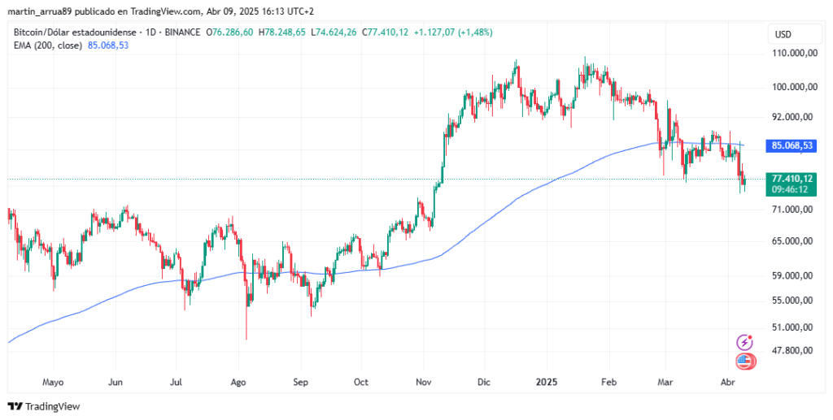Click the 09:46:12 candle countdown timer
The image size is (833, 420).
pos(791,189)
